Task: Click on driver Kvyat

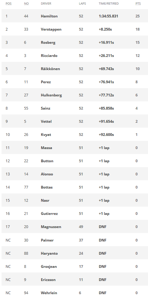Action: tap(46, 135)
